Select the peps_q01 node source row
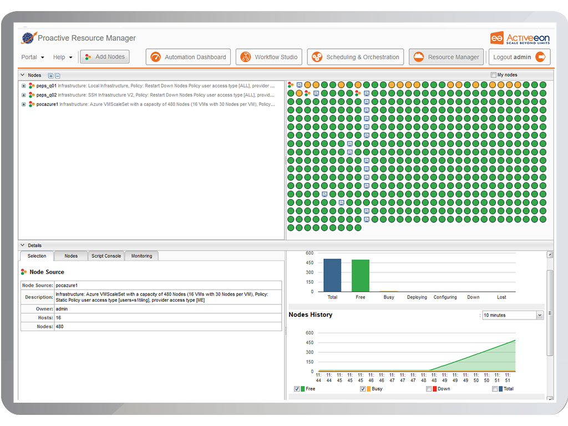Viewport: 568px width, 426px height. tap(151, 86)
